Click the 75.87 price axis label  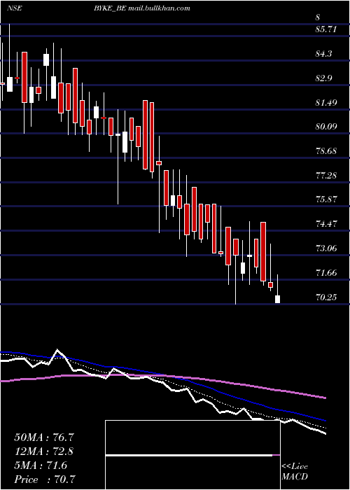326,199
